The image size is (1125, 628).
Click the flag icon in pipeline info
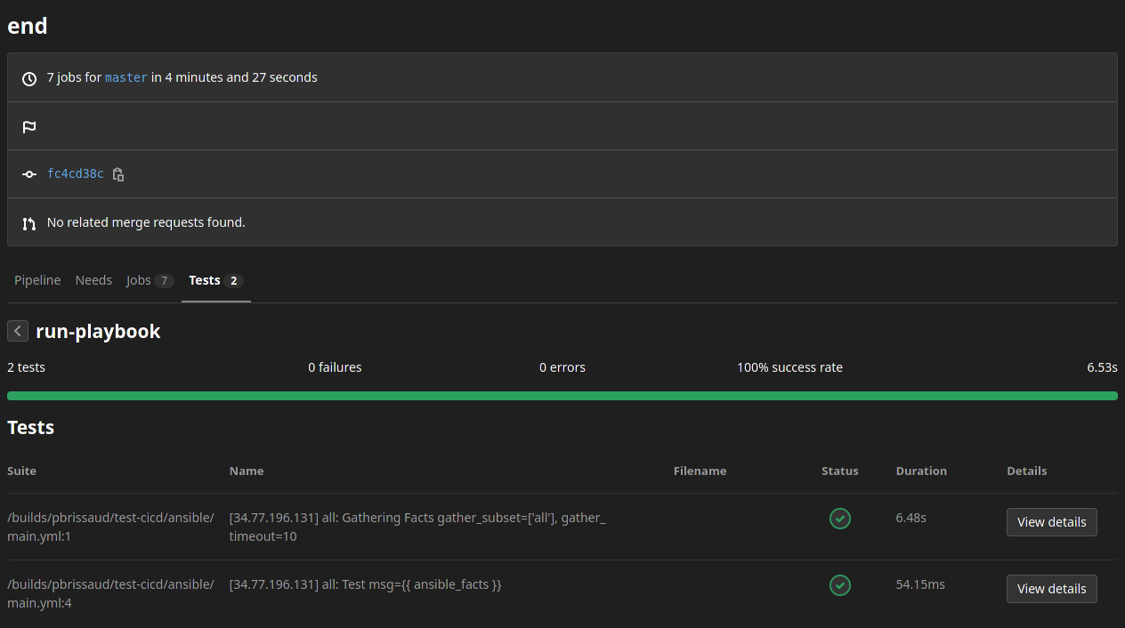click(29, 126)
